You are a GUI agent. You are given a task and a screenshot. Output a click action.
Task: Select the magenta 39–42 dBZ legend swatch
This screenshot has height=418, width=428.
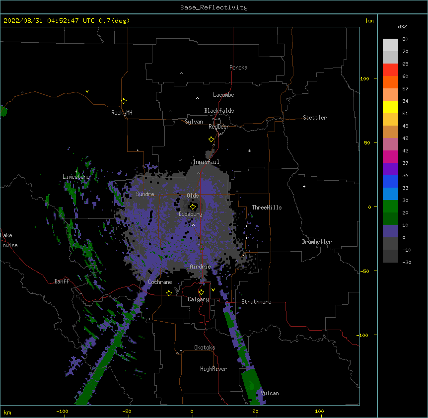tap(390, 156)
